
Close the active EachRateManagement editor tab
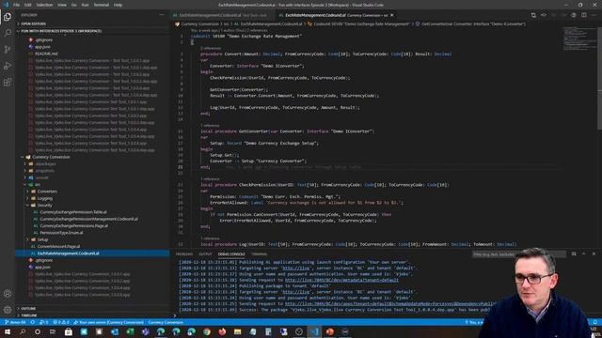pos(392,15)
